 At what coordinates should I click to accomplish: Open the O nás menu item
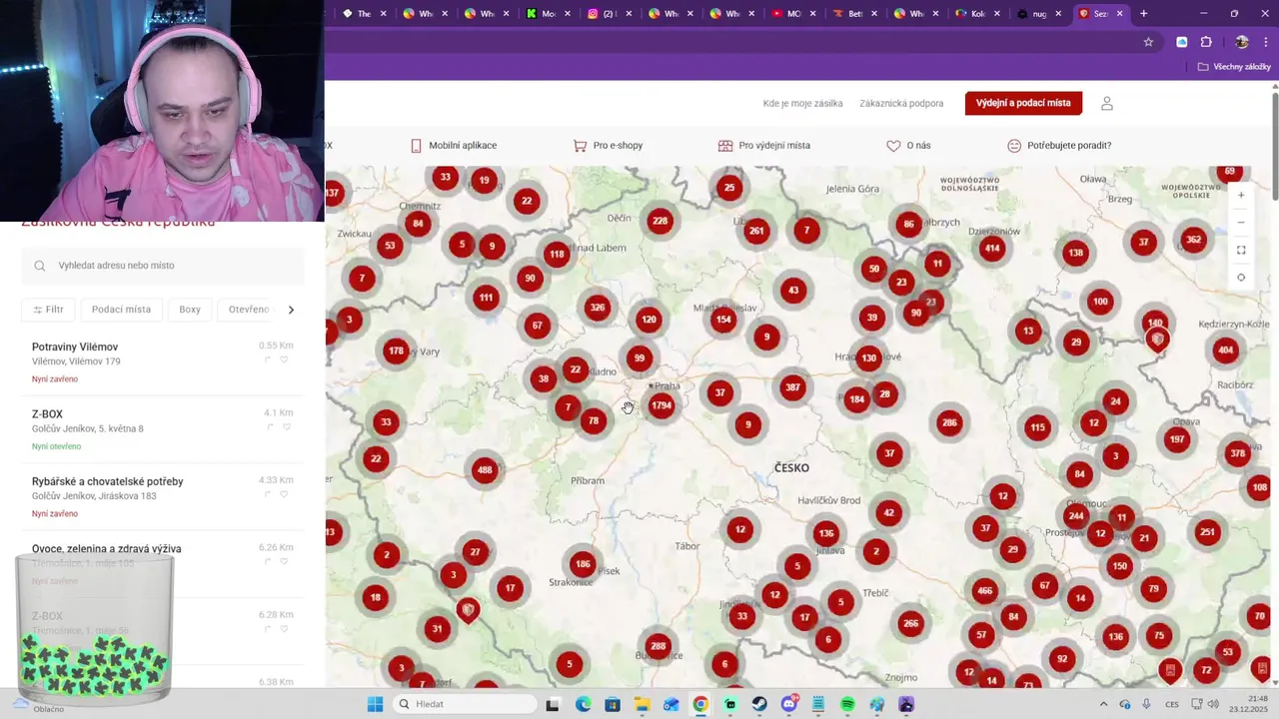[908, 146]
